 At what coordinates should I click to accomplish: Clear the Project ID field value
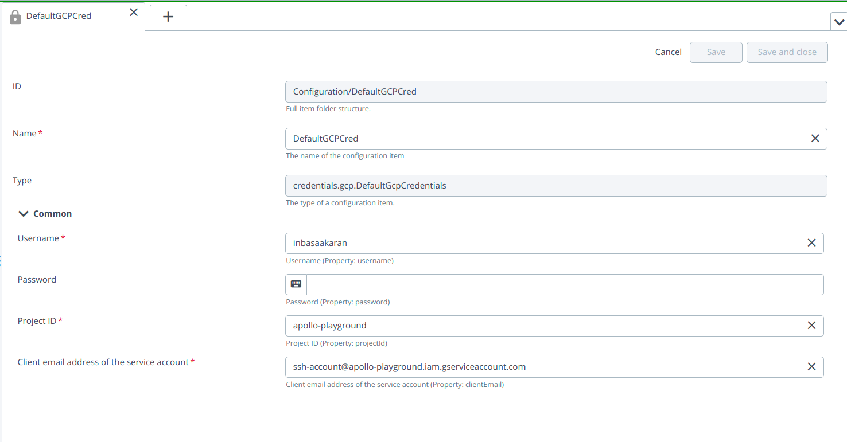point(811,326)
